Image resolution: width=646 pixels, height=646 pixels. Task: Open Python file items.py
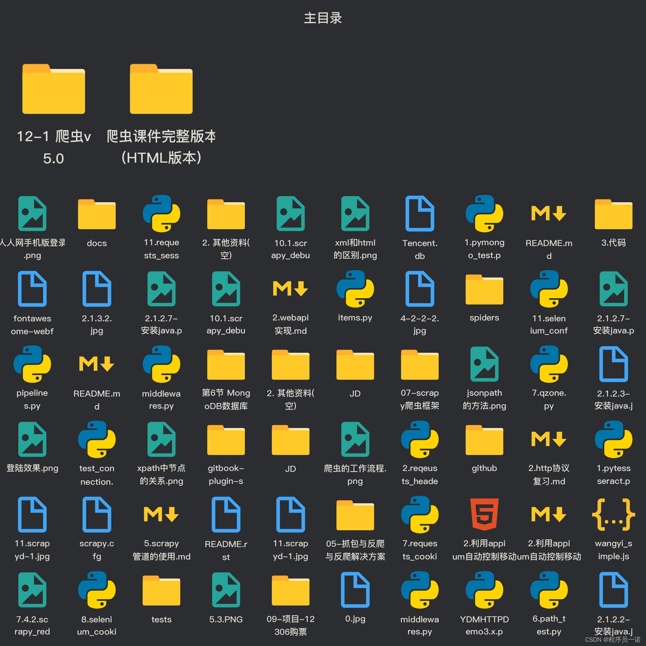[355, 289]
